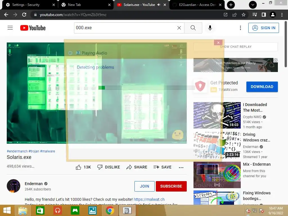This screenshot has height=216, width=288.
Task: Open the YouTube guide hamburger menu
Action: click(10, 28)
